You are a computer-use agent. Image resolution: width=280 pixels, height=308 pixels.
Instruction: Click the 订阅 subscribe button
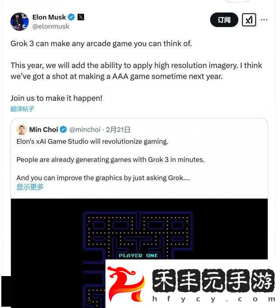224,20
